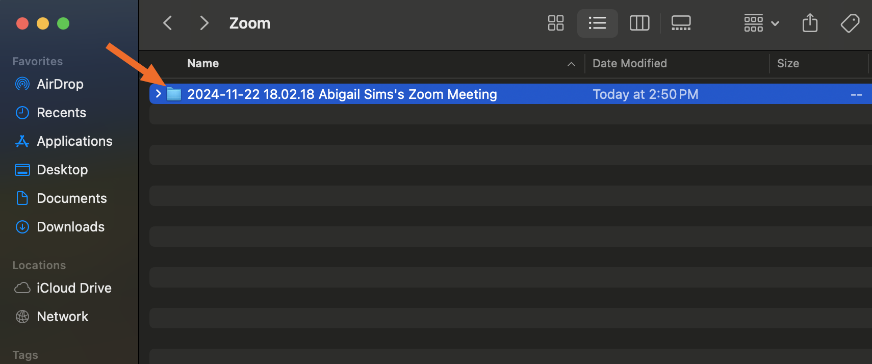Click the Applications sidebar icon
Image resolution: width=872 pixels, height=364 pixels.
pos(22,141)
